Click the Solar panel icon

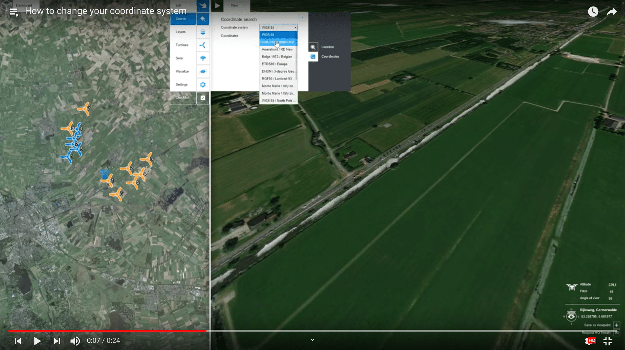coord(203,58)
